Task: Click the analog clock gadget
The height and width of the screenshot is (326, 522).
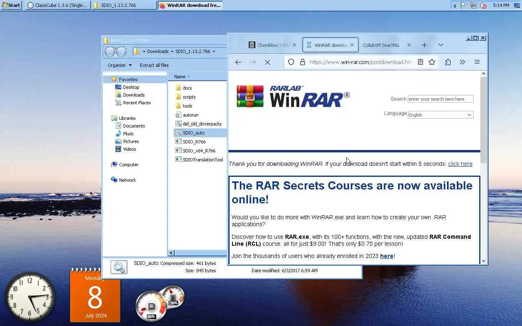Action: point(30,297)
